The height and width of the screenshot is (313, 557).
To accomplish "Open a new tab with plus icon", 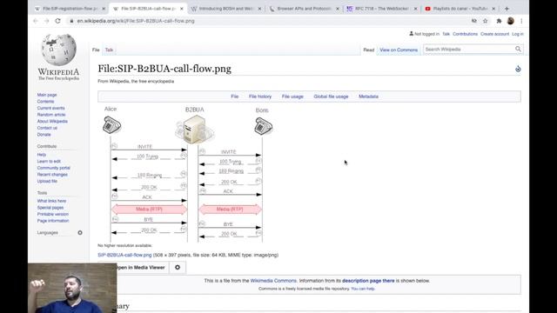I will coord(507,9).
